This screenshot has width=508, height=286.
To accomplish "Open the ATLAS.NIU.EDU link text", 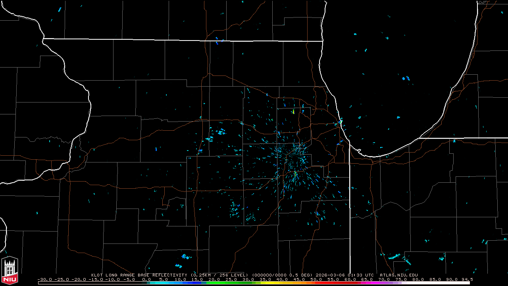I will click(398, 275).
